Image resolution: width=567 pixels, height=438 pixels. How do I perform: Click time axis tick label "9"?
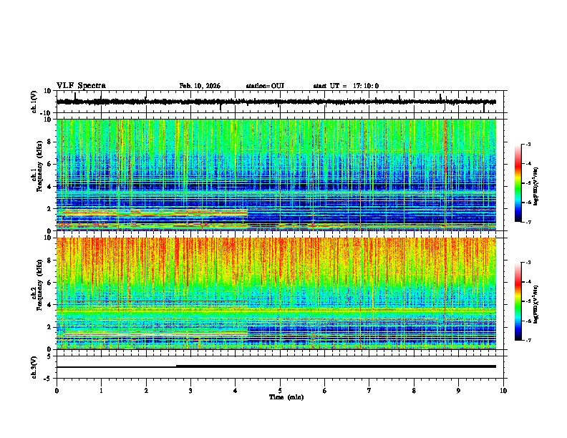458,390
